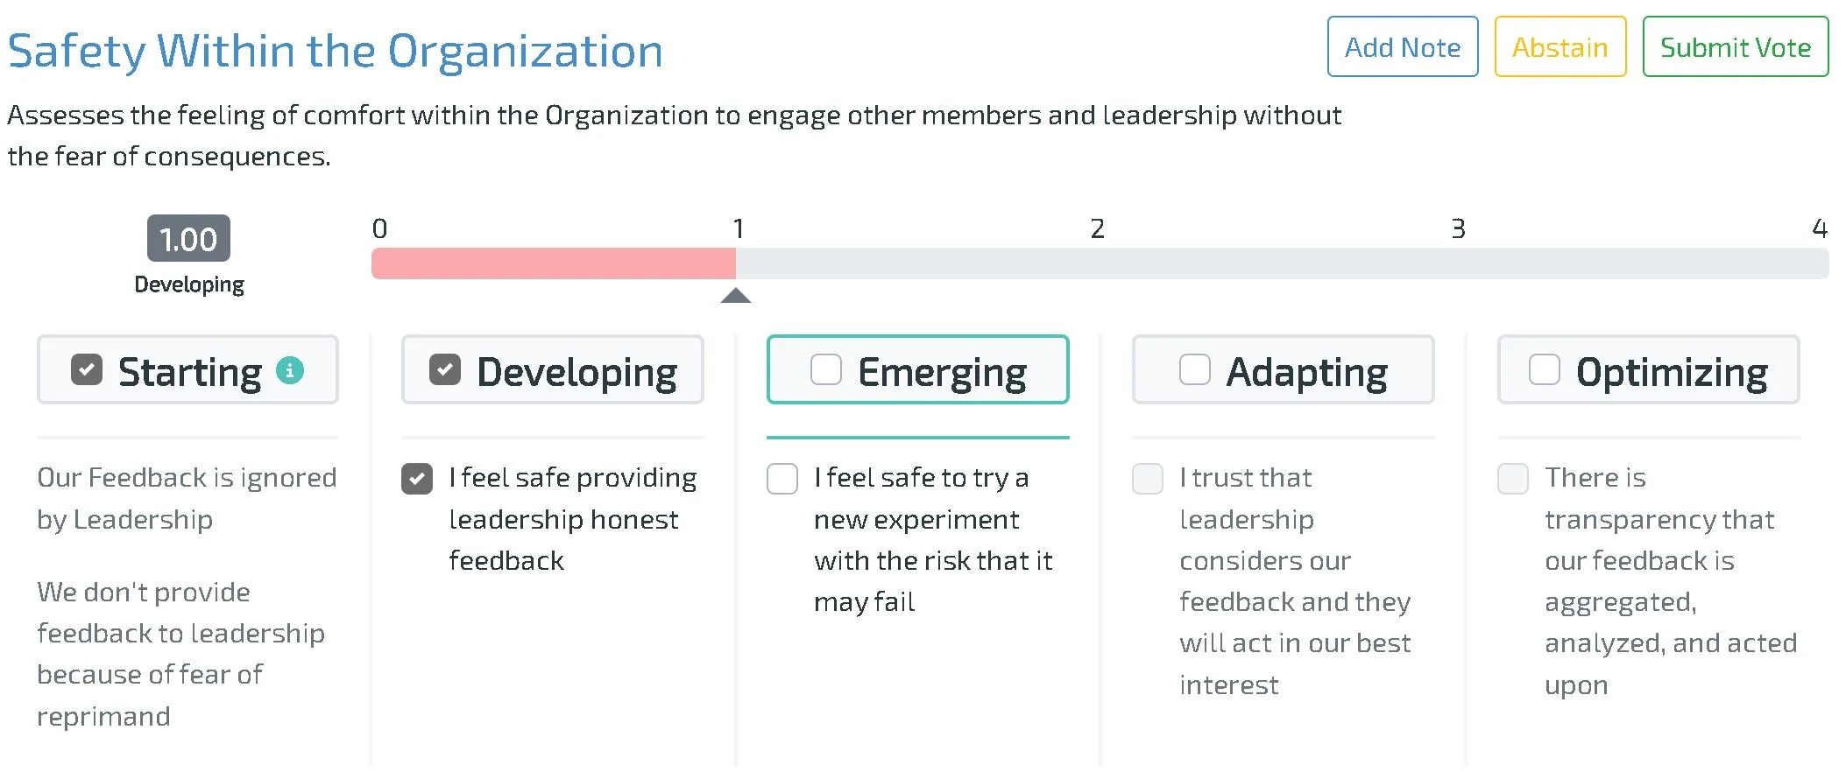Uncheck 'I feel safe providing leadership honest feedback'
The image size is (1846, 772).
[417, 479]
